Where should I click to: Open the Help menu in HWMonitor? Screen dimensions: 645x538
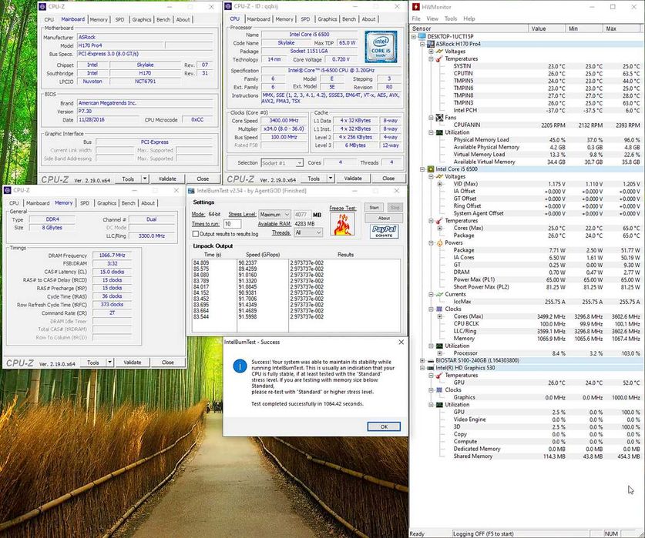469,18
